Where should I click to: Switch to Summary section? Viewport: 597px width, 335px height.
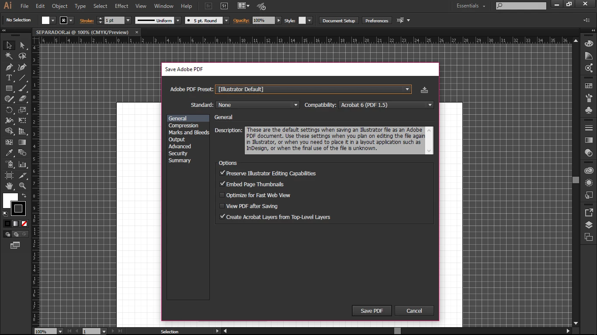180,160
